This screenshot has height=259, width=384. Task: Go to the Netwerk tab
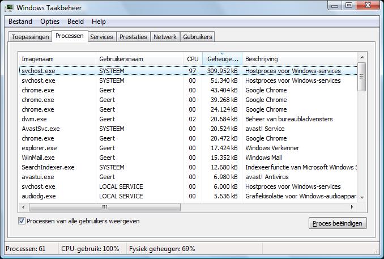(165, 37)
